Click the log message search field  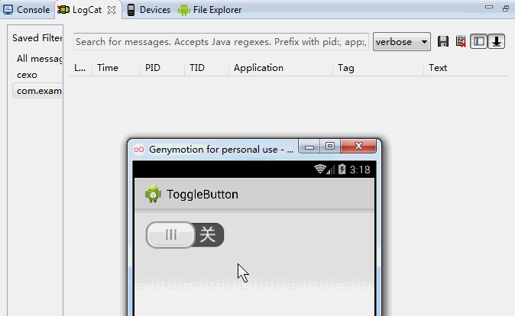coord(221,42)
